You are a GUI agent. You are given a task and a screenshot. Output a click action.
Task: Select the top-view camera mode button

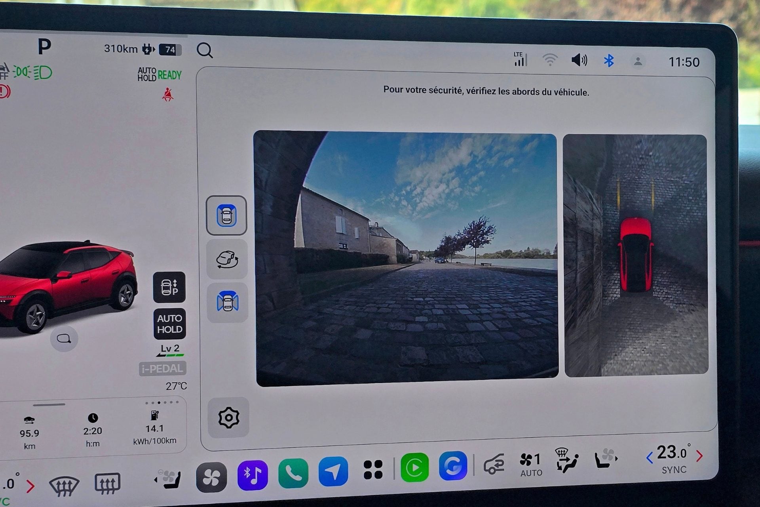226,215
